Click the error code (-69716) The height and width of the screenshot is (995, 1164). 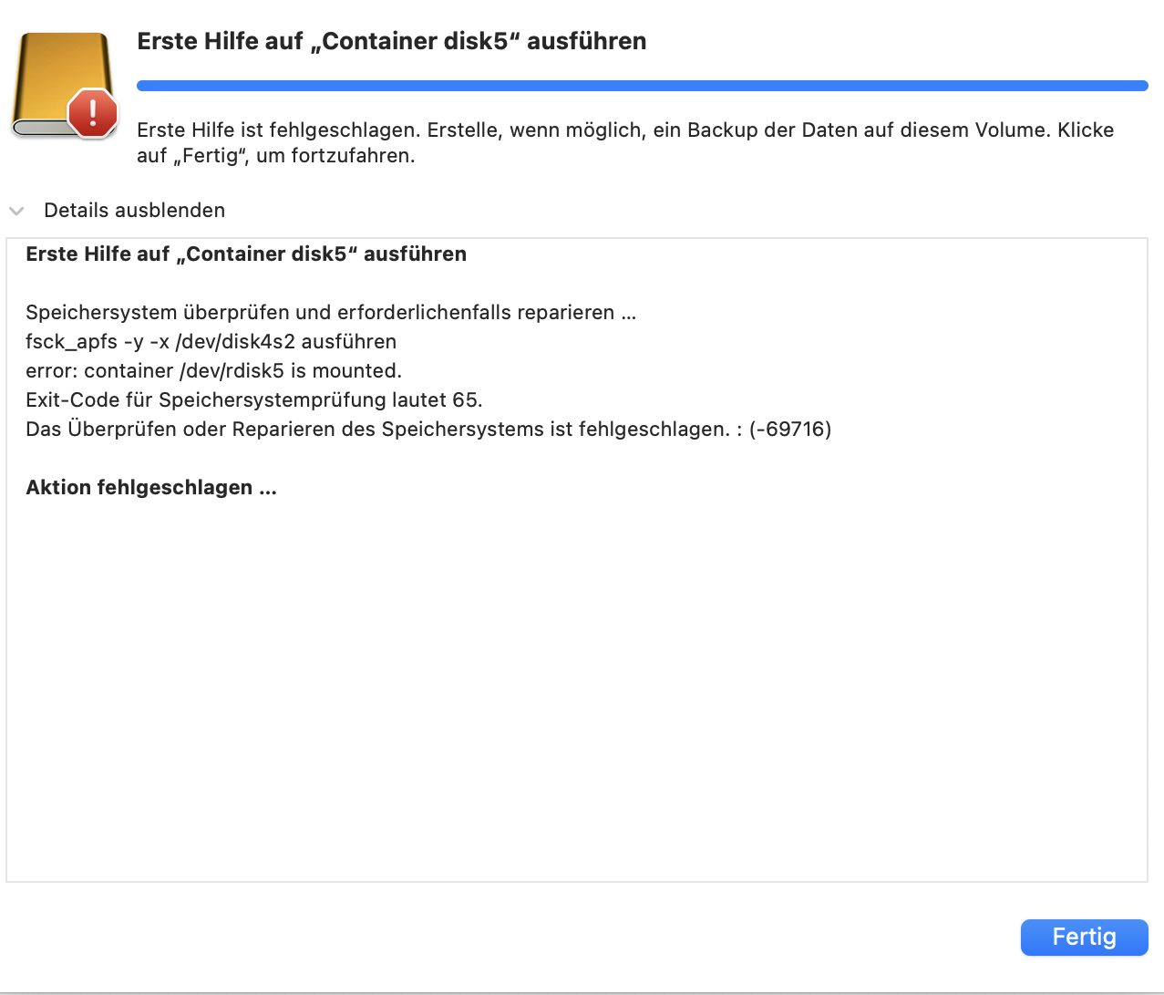pos(790,430)
